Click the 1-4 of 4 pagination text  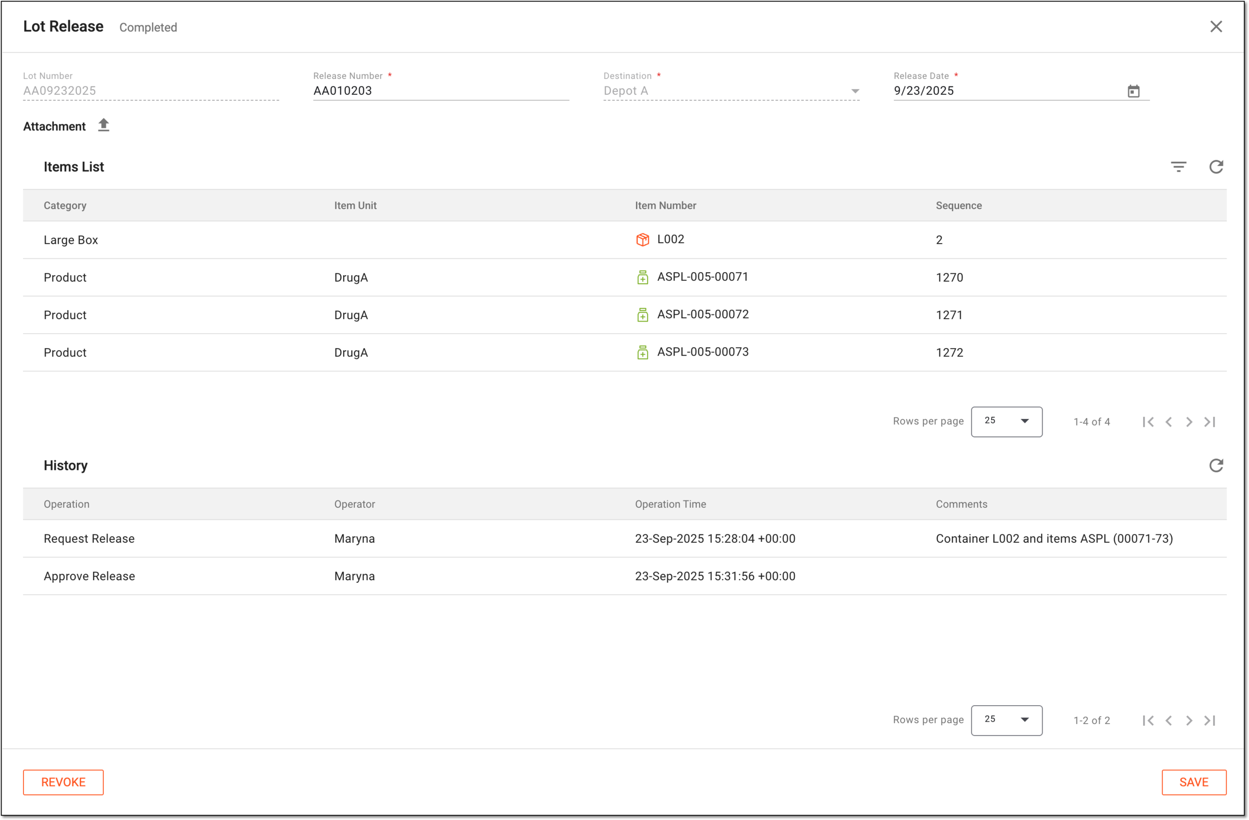(x=1092, y=422)
